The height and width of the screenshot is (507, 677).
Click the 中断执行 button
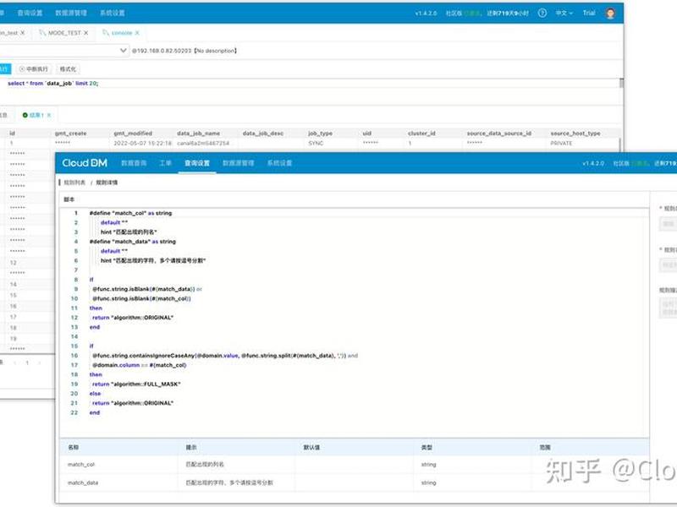(34, 69)
